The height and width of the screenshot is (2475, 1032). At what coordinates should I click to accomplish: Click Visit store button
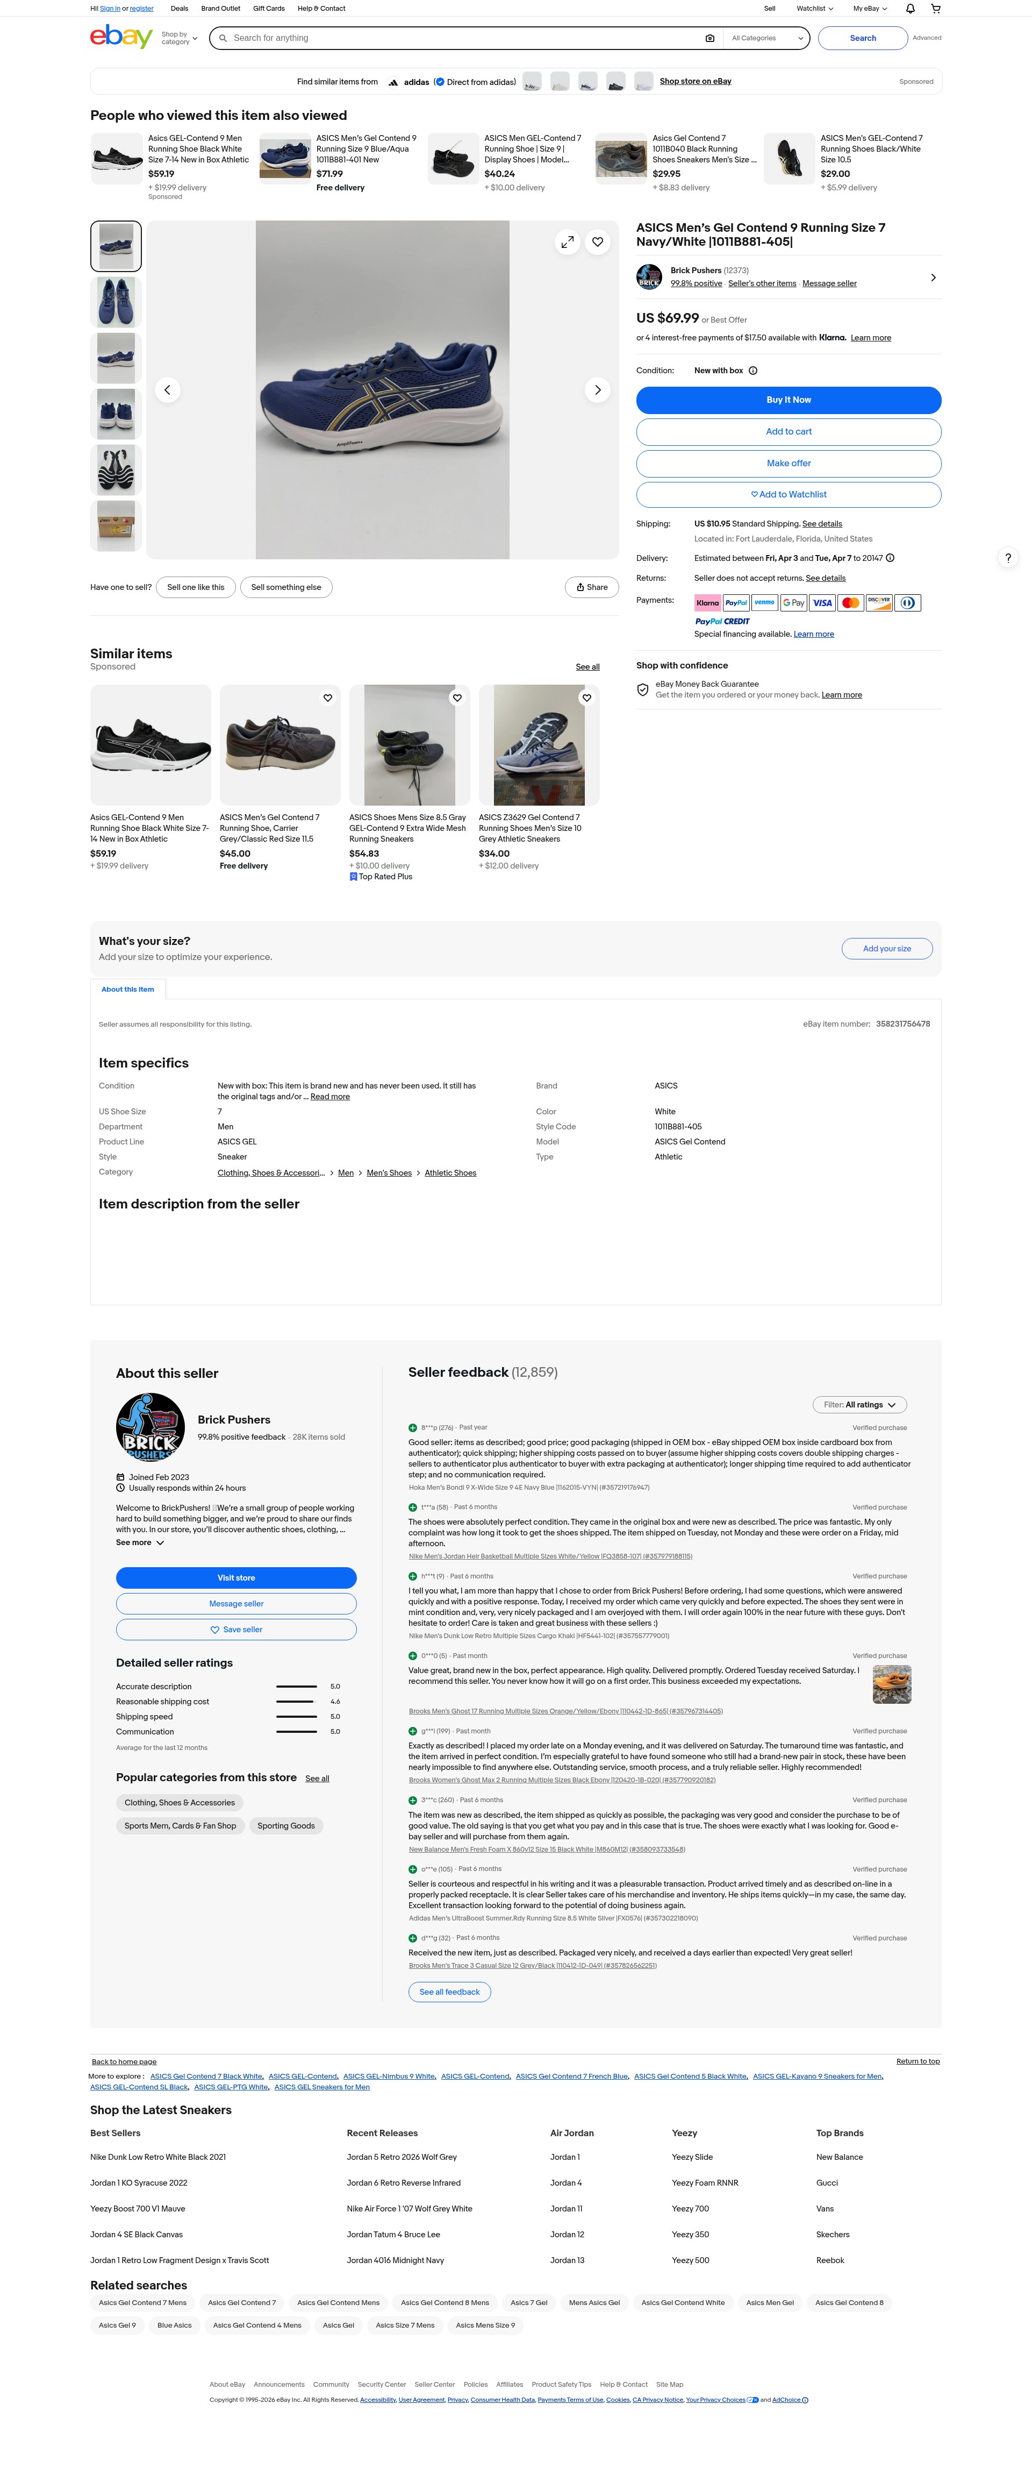click(236, 1577)
